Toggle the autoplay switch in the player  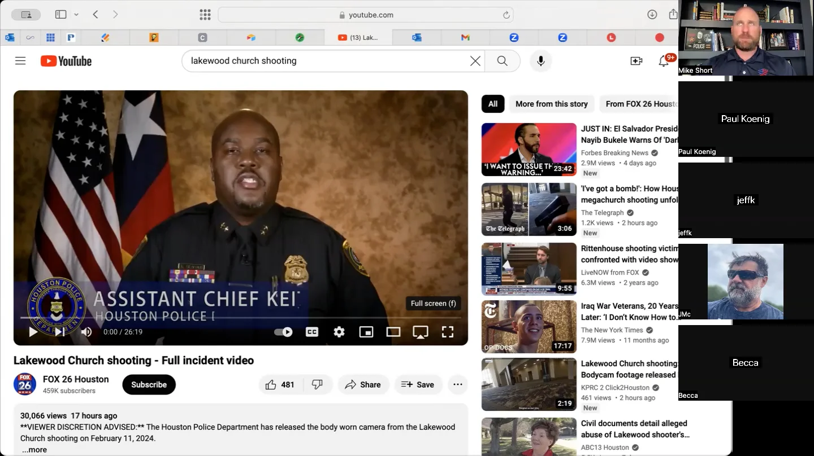pos(283,332)
